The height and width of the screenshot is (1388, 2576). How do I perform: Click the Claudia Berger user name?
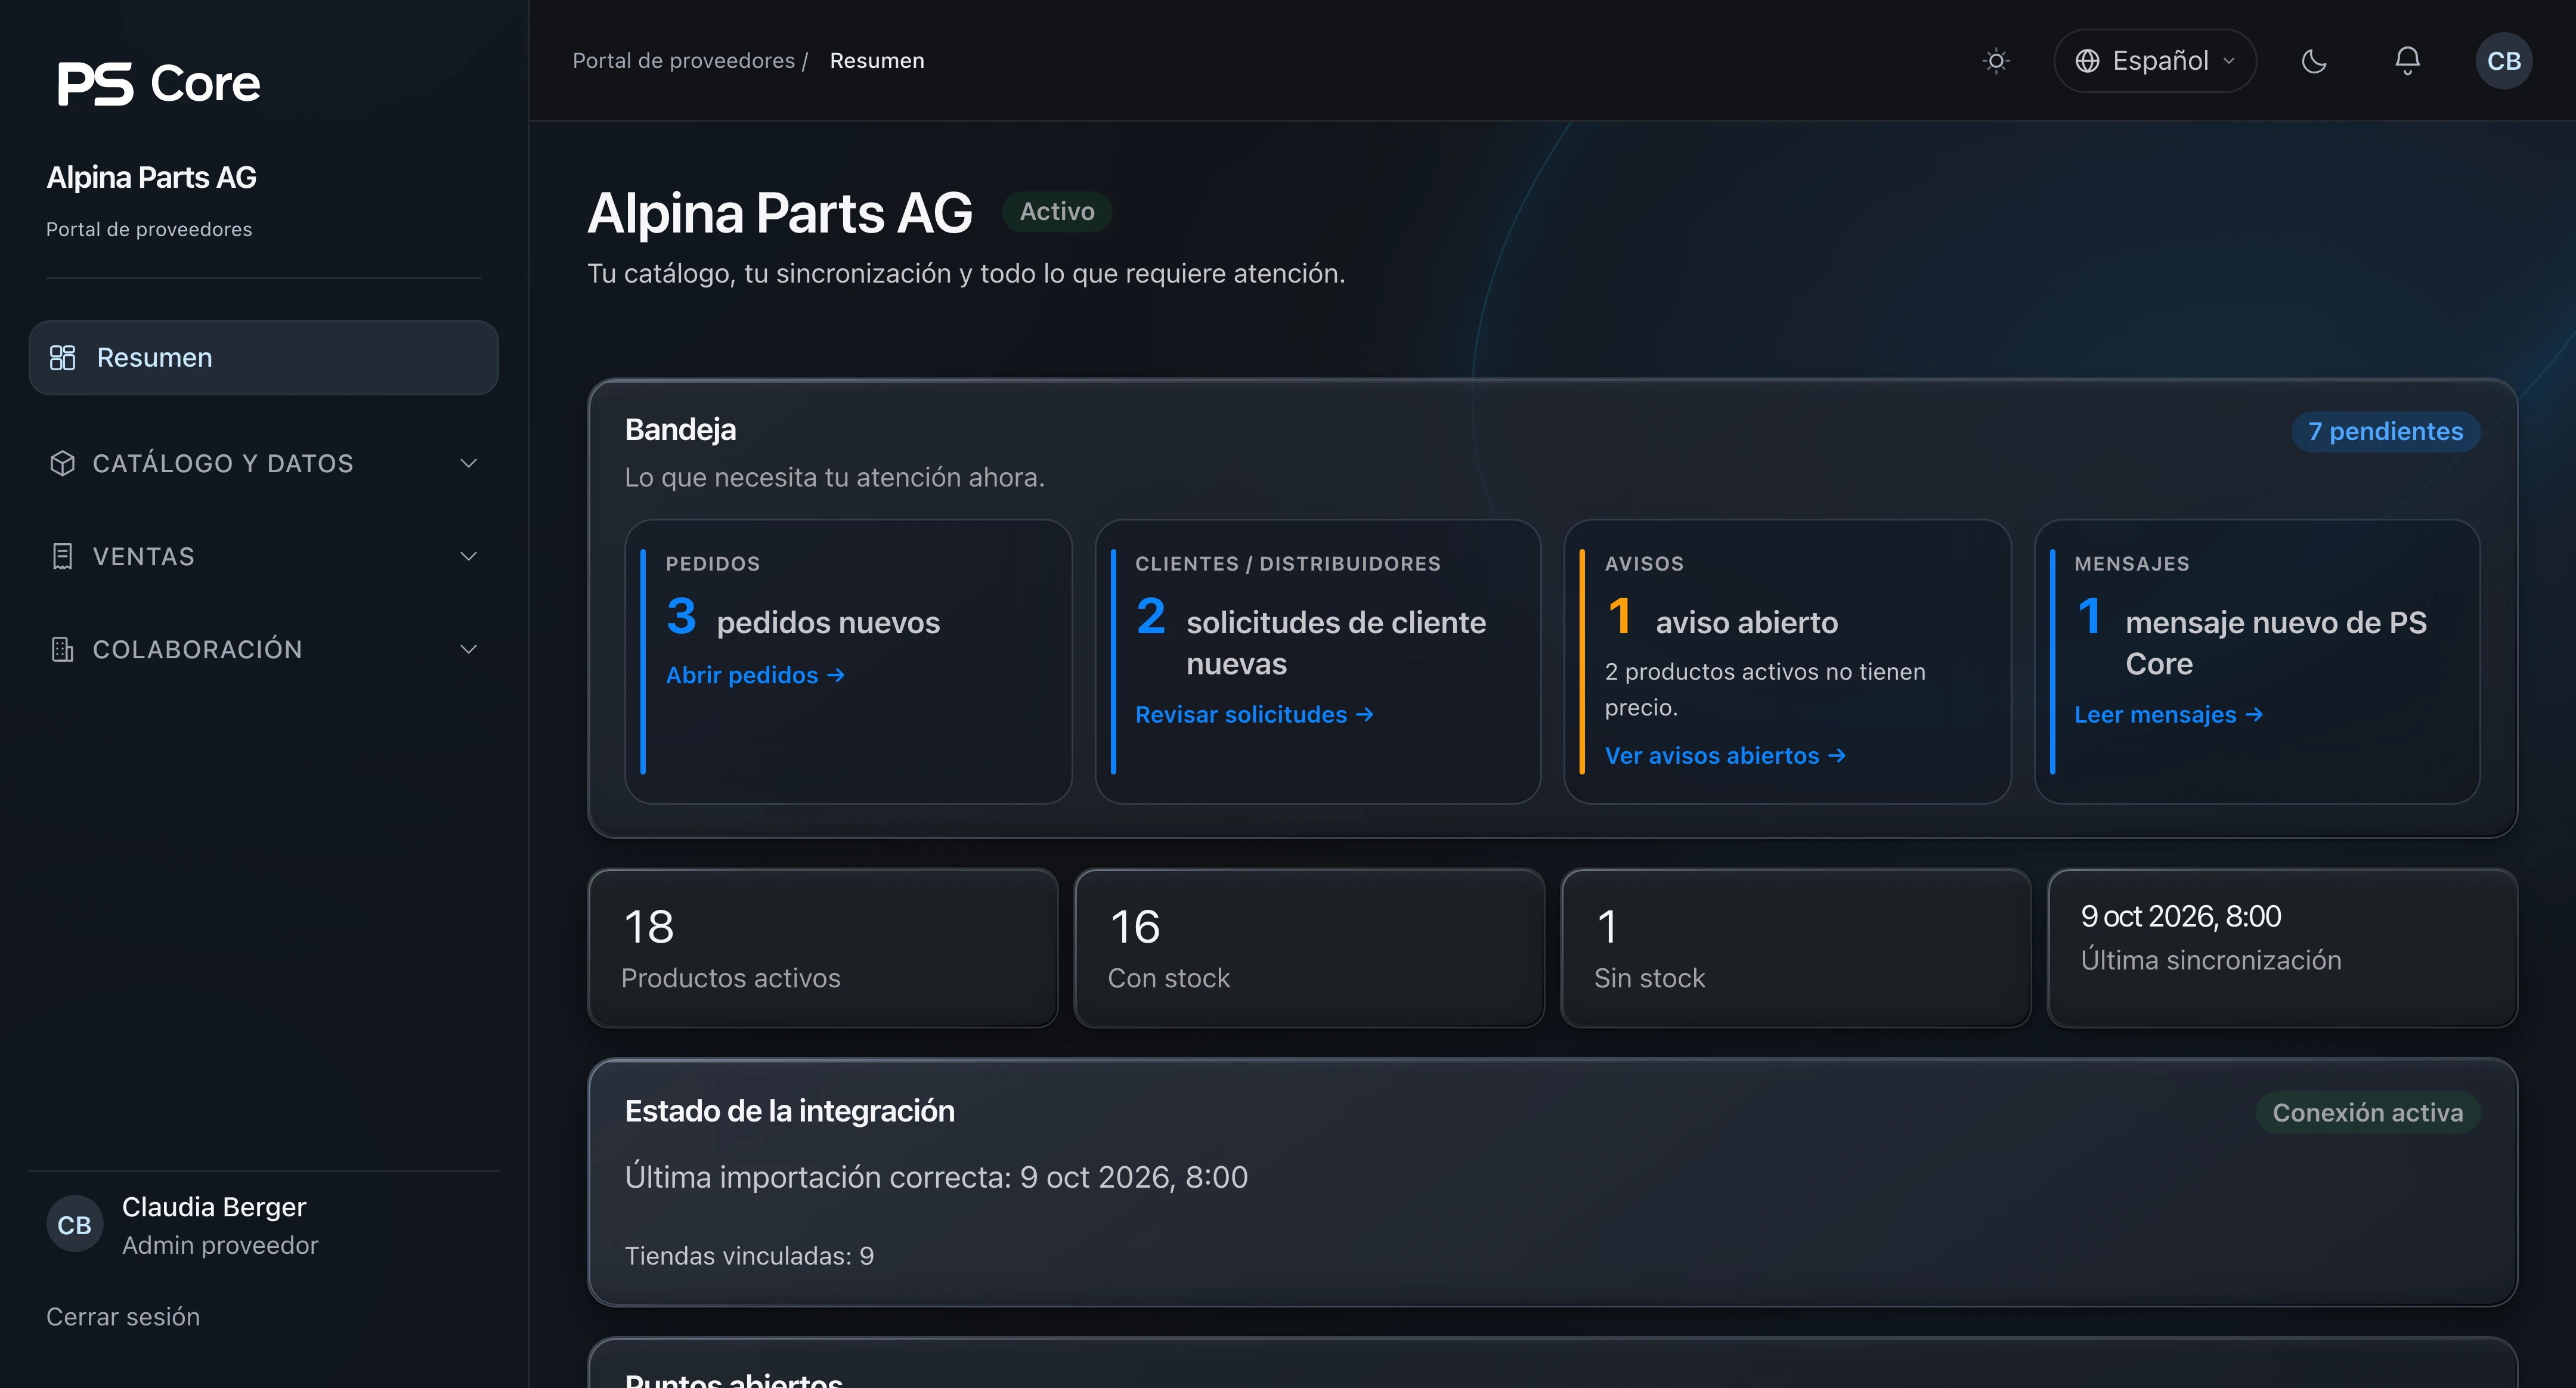click(x=214, y=1207)
